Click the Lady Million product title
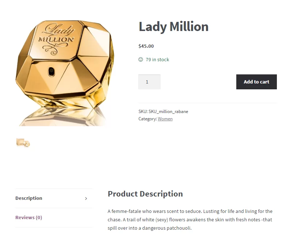The image size is (282, 237). tap(173, 27)
